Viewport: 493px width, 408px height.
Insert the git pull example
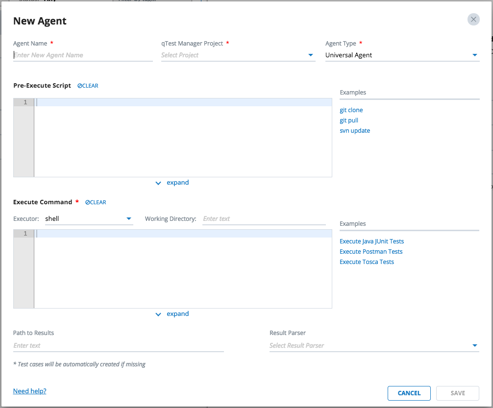pos(349,120)
